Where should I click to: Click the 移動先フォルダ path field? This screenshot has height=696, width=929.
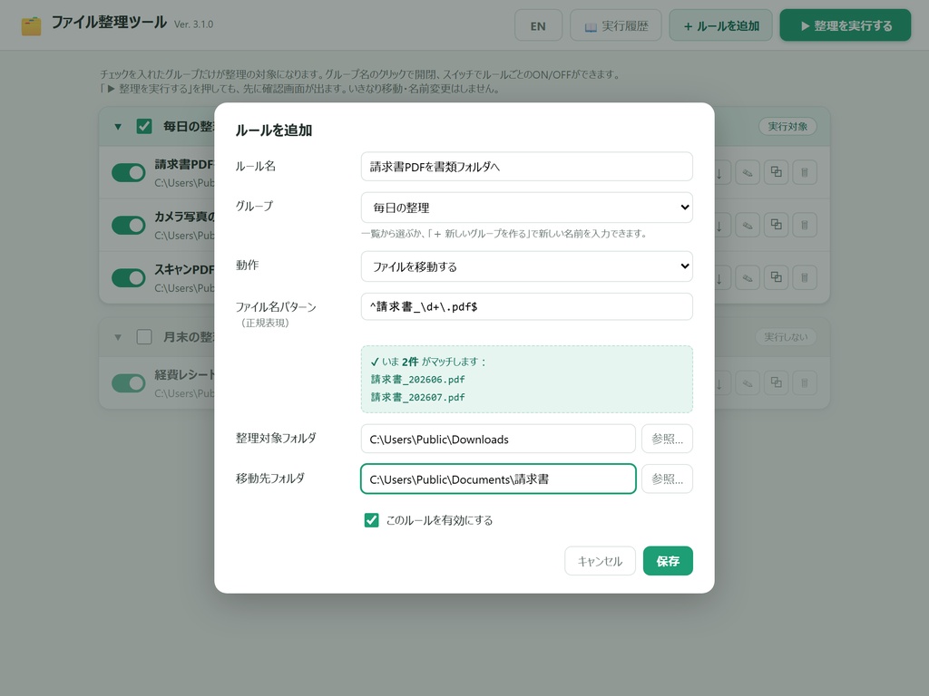coord(498,478)
